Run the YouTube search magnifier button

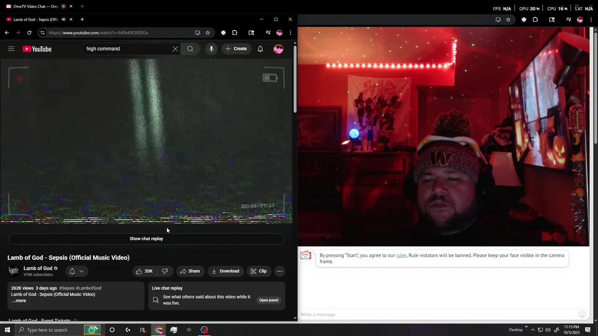(x=190, y=49)
